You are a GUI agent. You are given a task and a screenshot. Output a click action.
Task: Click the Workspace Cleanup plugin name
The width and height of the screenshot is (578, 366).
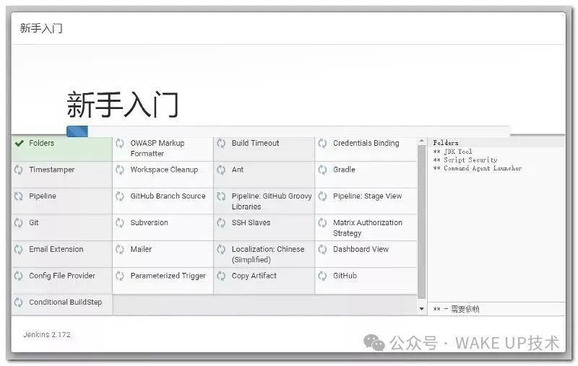coord(164,170)
